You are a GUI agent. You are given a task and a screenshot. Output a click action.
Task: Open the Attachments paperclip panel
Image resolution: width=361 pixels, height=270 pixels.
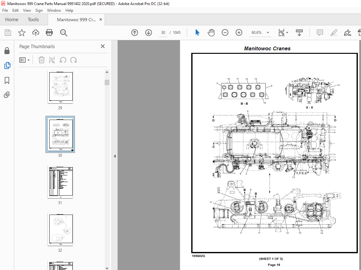pyautogui.click(x=7, y=95)
